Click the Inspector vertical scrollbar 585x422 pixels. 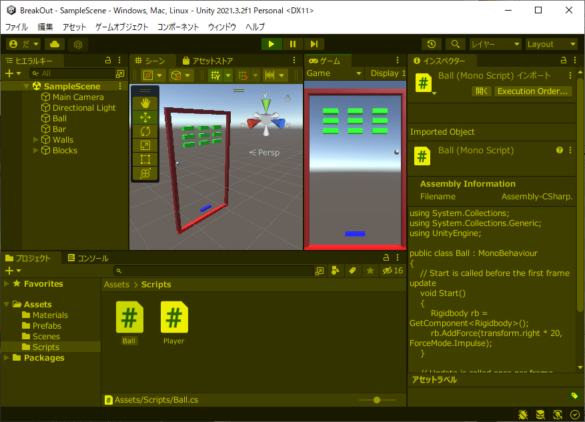[580, 194]
